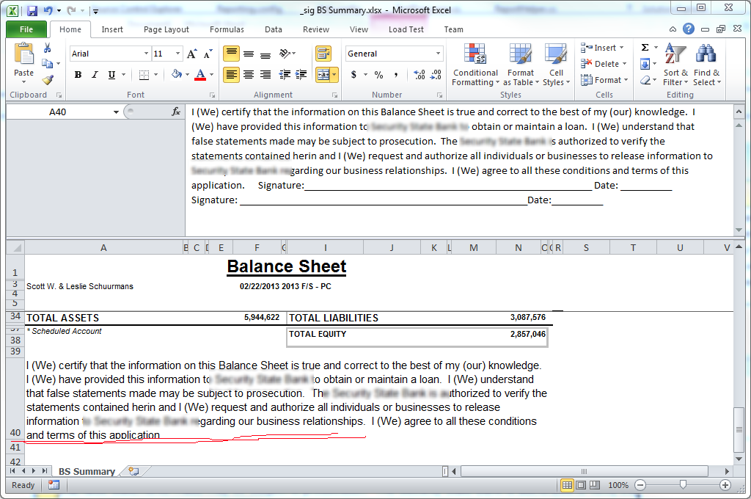Viewport: 751px width, 499px height.
Task: Expand the Merge & Center dropdown arrow
Action: [334, 74]
